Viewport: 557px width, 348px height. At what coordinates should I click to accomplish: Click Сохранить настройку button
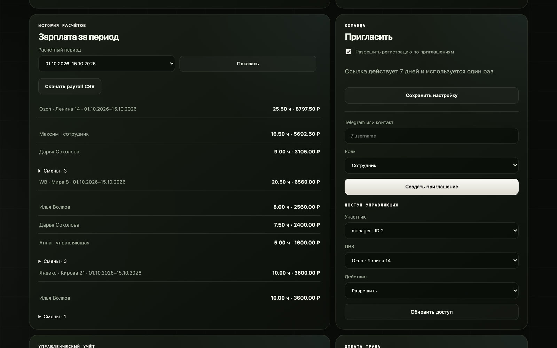tap(432, 95)
